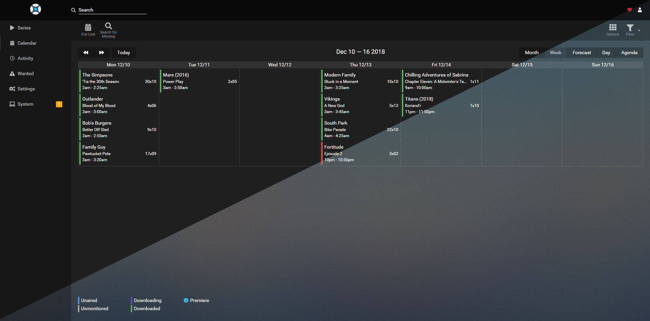Open The Simpsons episode 30x10 entry

click(119, 81)
